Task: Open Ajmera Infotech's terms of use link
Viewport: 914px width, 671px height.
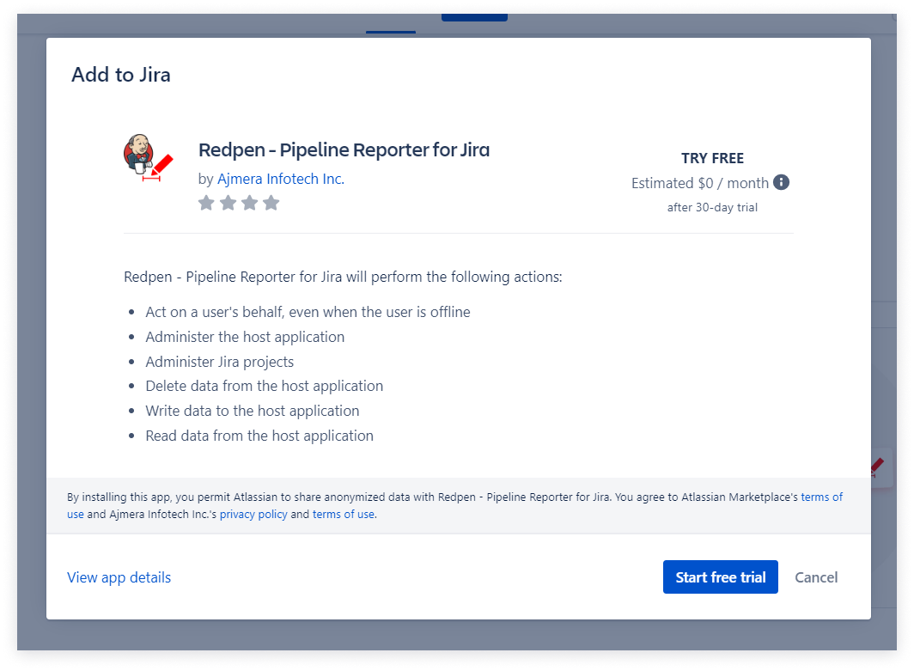Action: (x=344, y=514)
